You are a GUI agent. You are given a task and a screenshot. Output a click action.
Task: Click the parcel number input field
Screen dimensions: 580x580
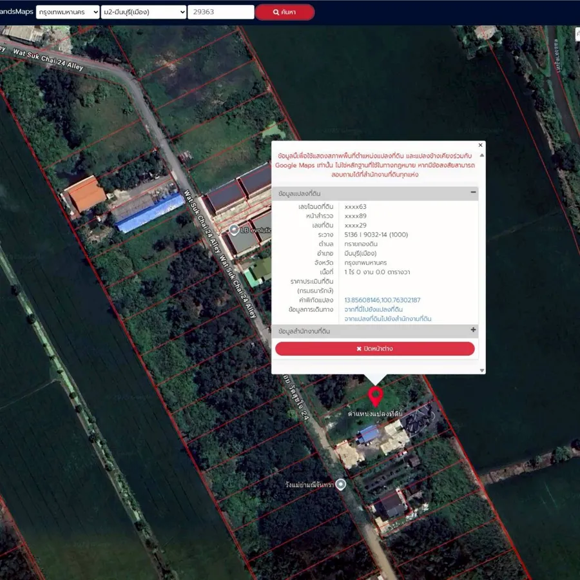click(220, 12)
